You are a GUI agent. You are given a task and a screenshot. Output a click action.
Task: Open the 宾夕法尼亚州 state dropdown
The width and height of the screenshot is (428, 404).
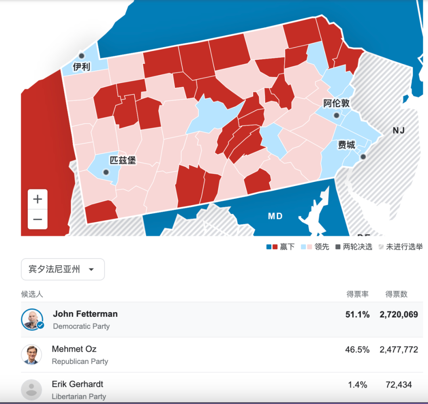pyautogui.click(x=63, y=269)
